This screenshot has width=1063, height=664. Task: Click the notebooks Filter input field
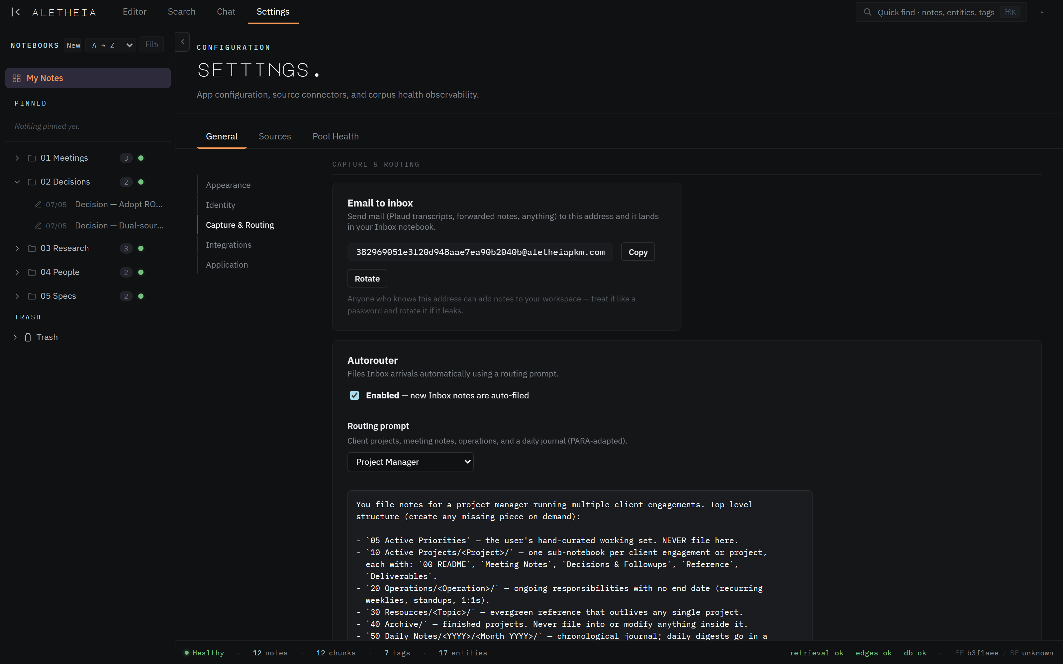(x=152, y=45)
